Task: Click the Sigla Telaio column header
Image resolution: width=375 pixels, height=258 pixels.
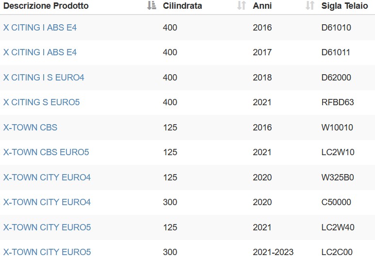Action: 344,6
